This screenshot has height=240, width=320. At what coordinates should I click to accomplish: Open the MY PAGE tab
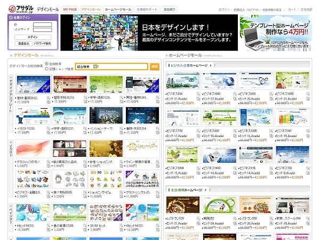pyautogui.click(x=69, y=10)
